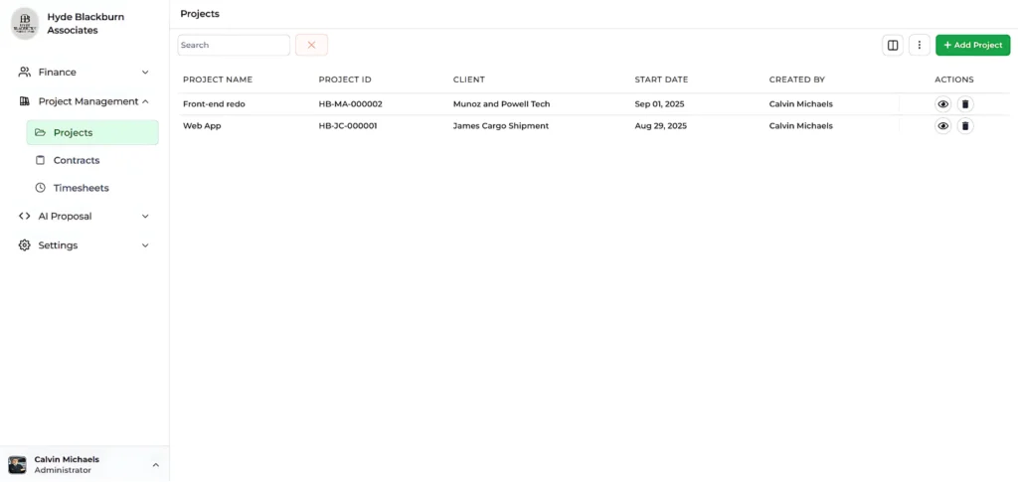Viewport: 1018px width, 482px height.
Task: Expand the Finance menu section
Action: 145,73
